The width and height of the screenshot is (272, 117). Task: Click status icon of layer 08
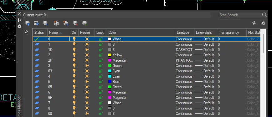coord(37,114)
